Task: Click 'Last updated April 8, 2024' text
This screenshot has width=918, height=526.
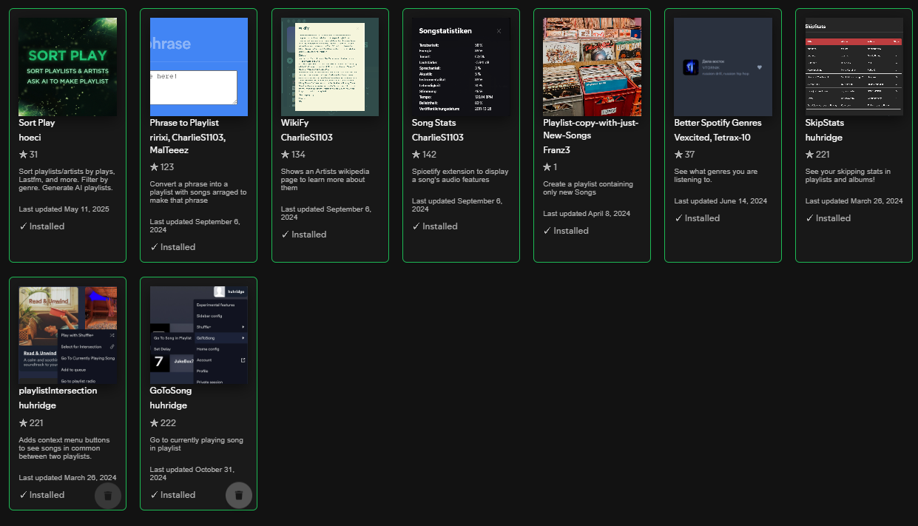Action: pos(587,214)
